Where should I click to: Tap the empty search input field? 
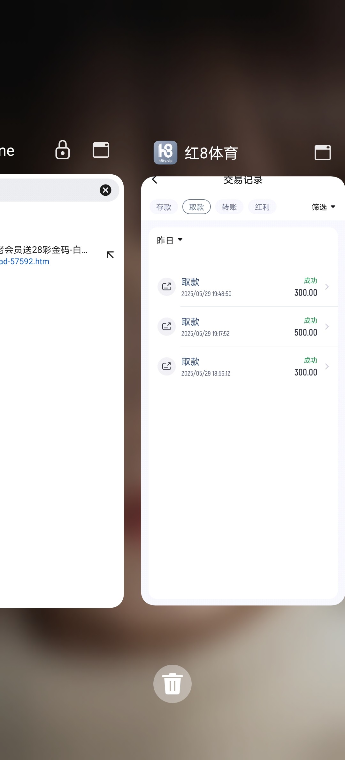point(48,190)
